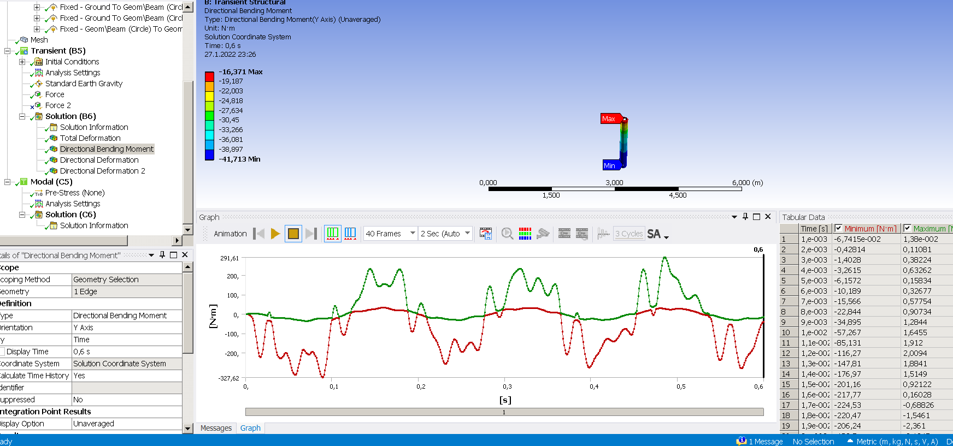Click the red legend color band
This screenshot has height=446, width=953.
tap(209, 76)
